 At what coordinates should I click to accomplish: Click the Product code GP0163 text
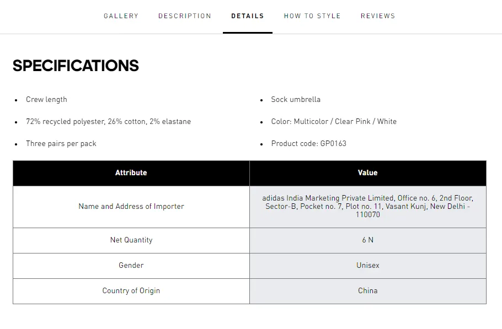(309, 144)
